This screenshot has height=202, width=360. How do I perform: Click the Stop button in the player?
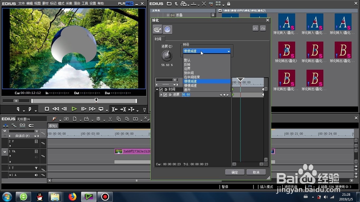click(46, 109)
